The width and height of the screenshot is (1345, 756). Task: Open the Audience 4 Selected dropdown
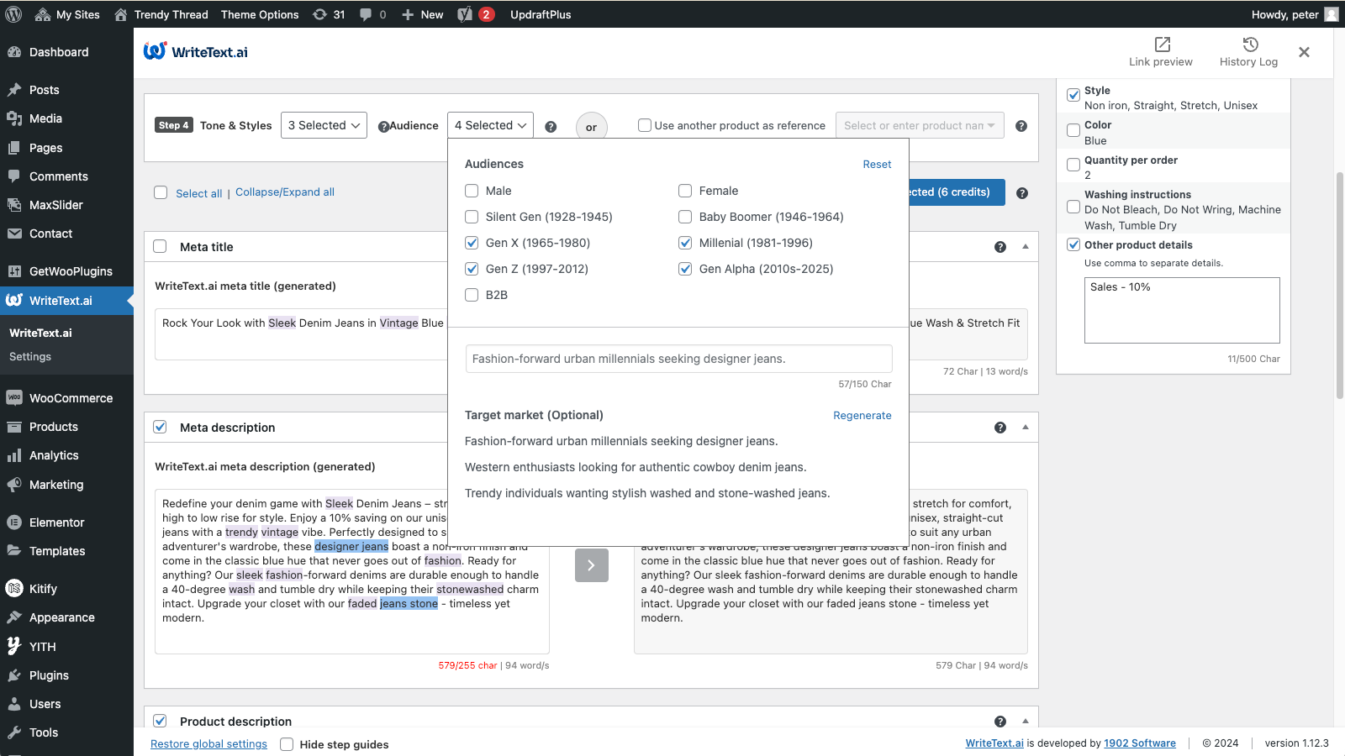[490, 124]
